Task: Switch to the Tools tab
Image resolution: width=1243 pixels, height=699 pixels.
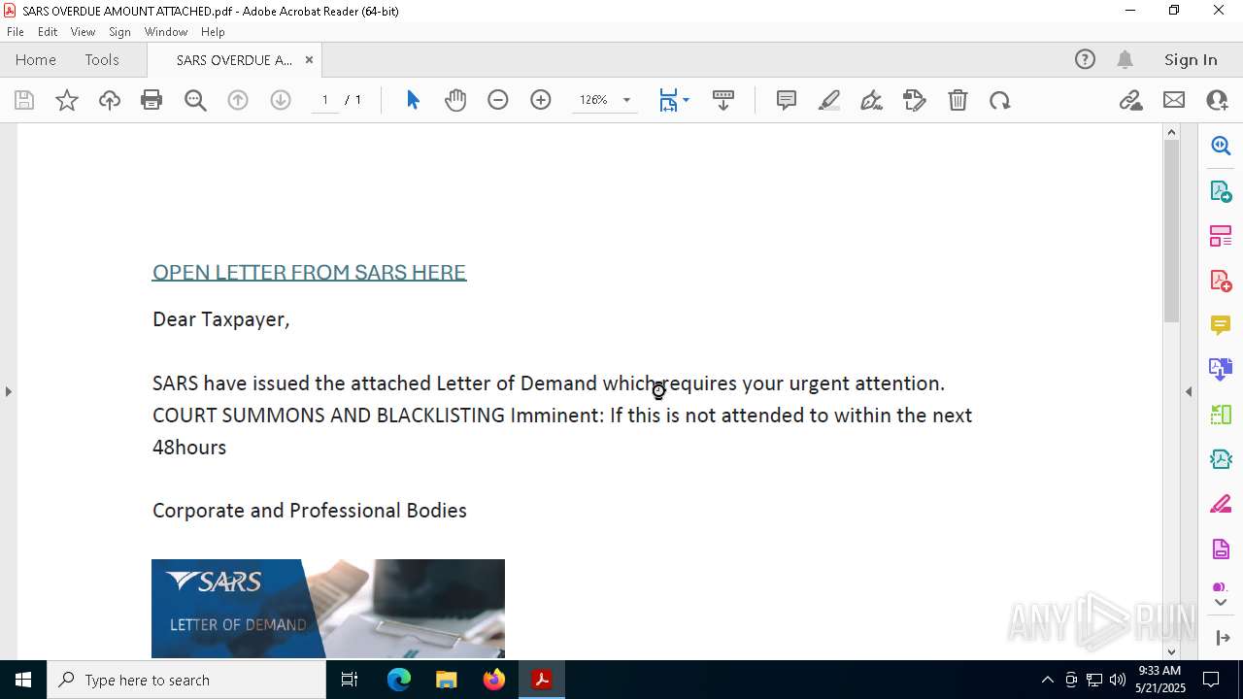Action: (x=102, y=59)
